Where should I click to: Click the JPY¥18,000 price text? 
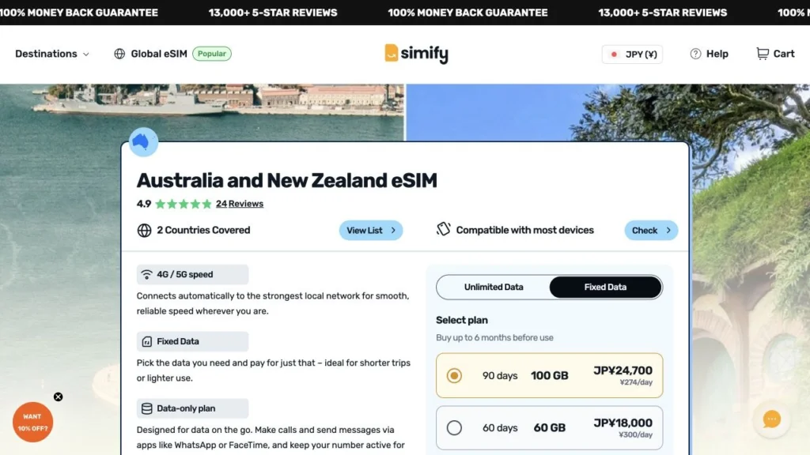tap(623, 423)
